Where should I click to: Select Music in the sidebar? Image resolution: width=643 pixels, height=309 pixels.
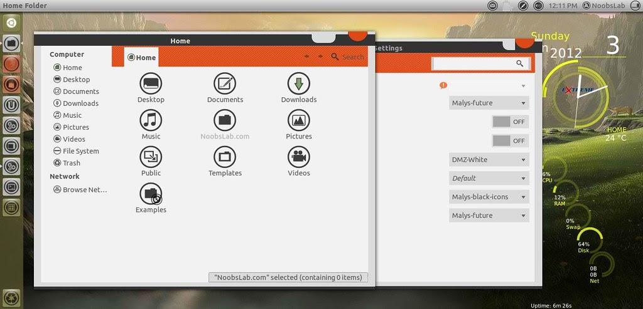pyautogui.click(x=68, y=115)
